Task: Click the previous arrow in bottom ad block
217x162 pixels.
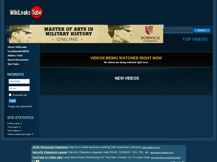Action: (34, 161)
